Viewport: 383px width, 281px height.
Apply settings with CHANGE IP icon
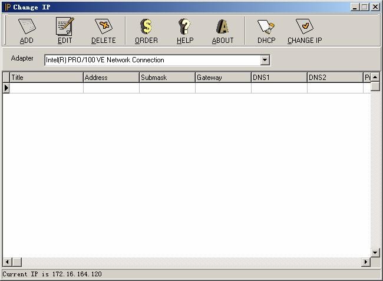(x=305, y=26)
